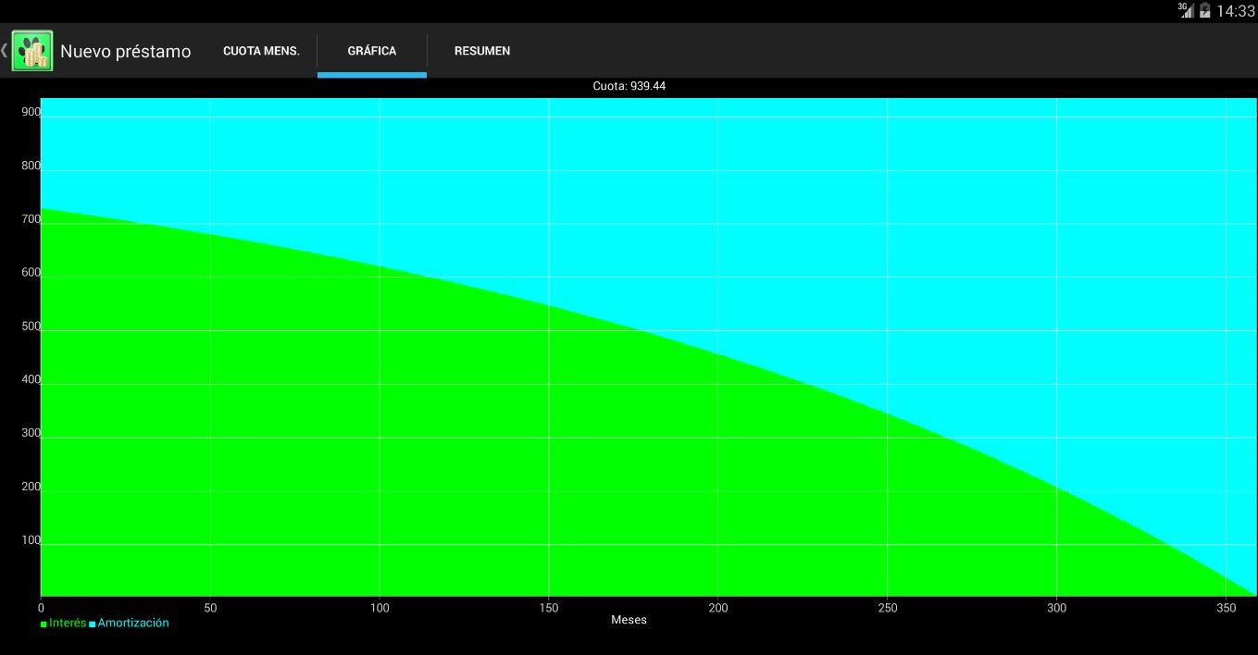Tap the Cuota: 939.44 chart title
The width and height of the screenshot is (1258, 655).
point(629,86)
